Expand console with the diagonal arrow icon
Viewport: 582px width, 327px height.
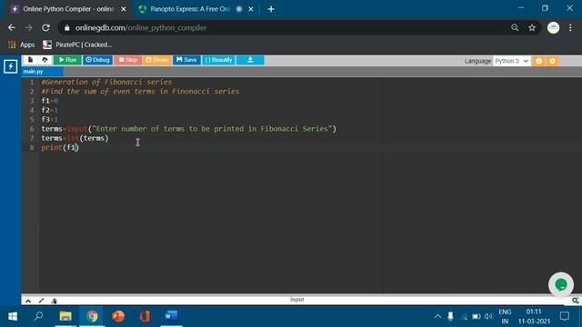[41, 301]
